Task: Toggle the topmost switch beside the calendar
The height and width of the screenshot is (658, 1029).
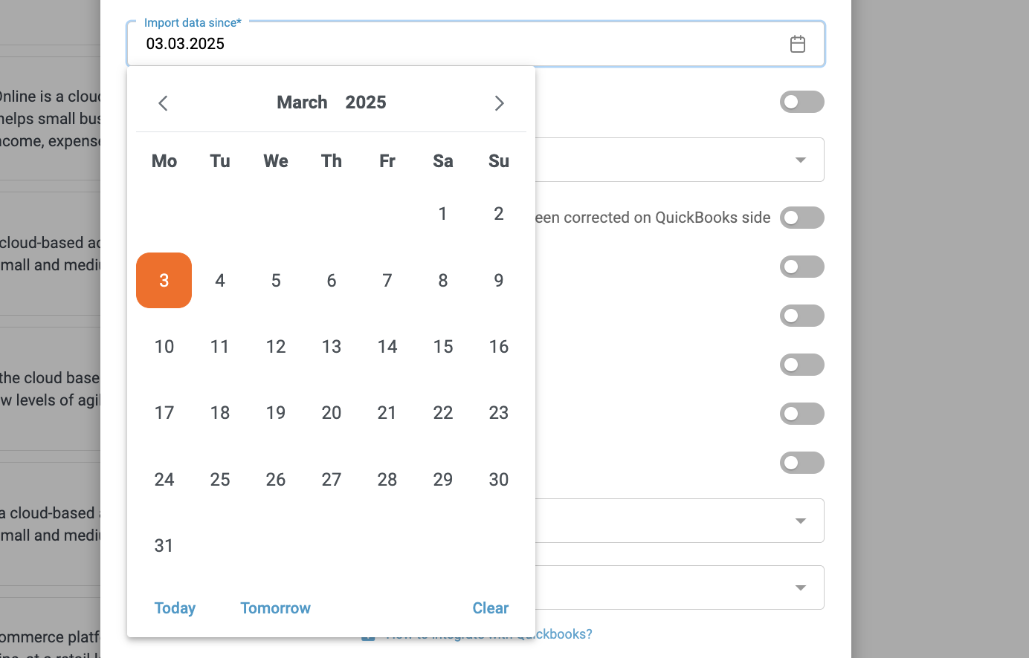Action: (802, 102)
